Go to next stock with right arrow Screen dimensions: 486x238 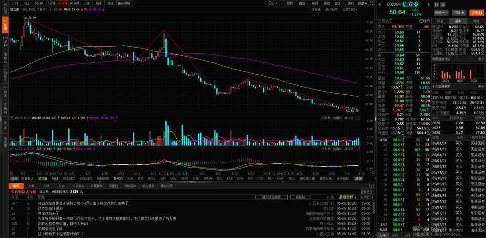click(429, 4)
